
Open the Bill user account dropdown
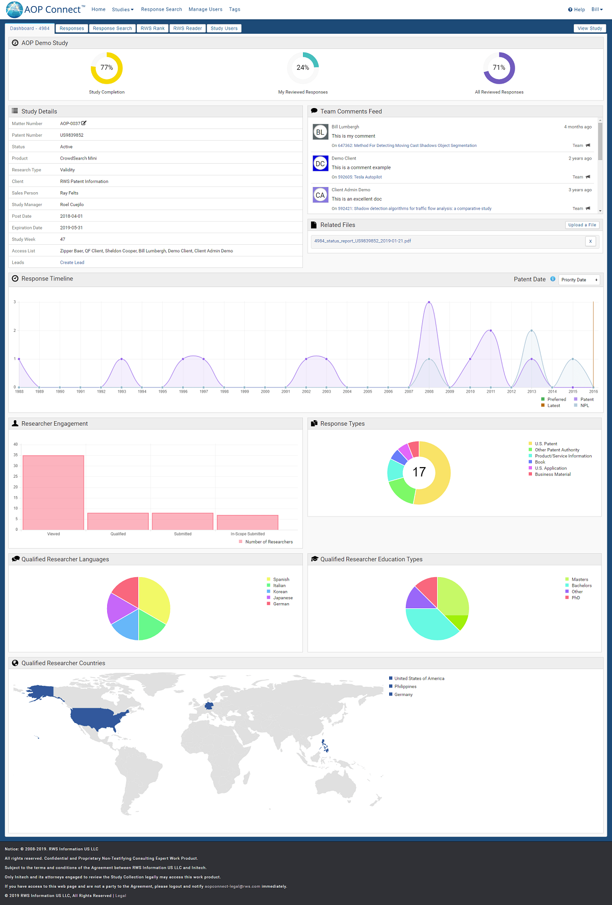point(597,10)
